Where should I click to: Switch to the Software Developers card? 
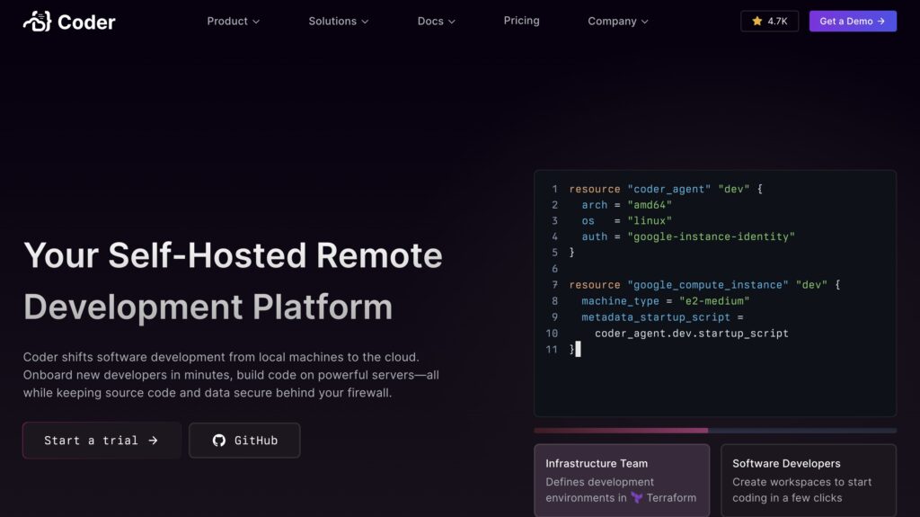808,480
